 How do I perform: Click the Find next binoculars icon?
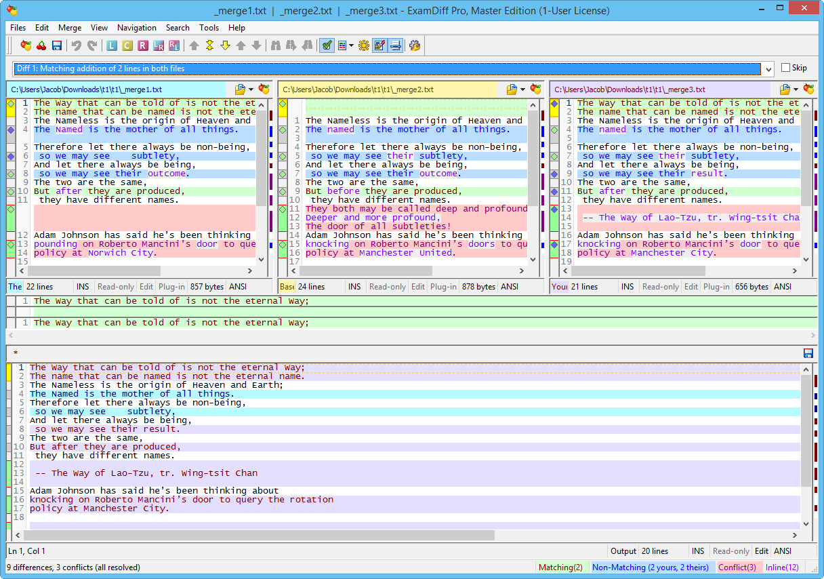pos(307,45)
